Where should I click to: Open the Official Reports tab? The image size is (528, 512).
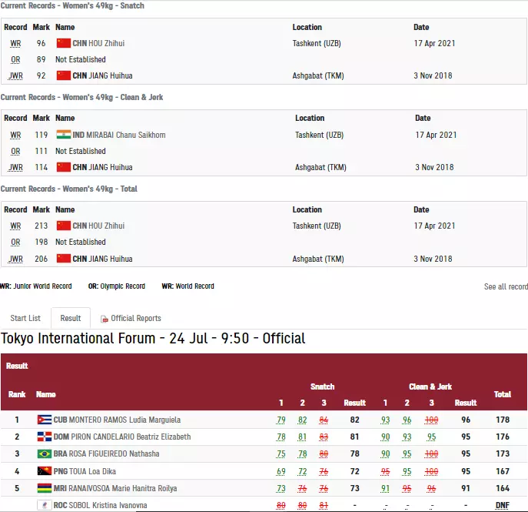click(x=131, y=318)
